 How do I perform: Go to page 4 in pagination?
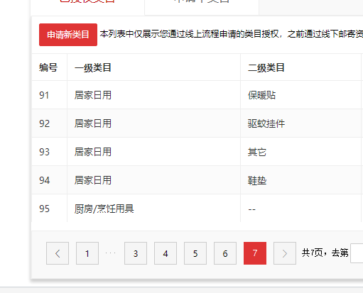pyautogui.click(x=166, y=253)
